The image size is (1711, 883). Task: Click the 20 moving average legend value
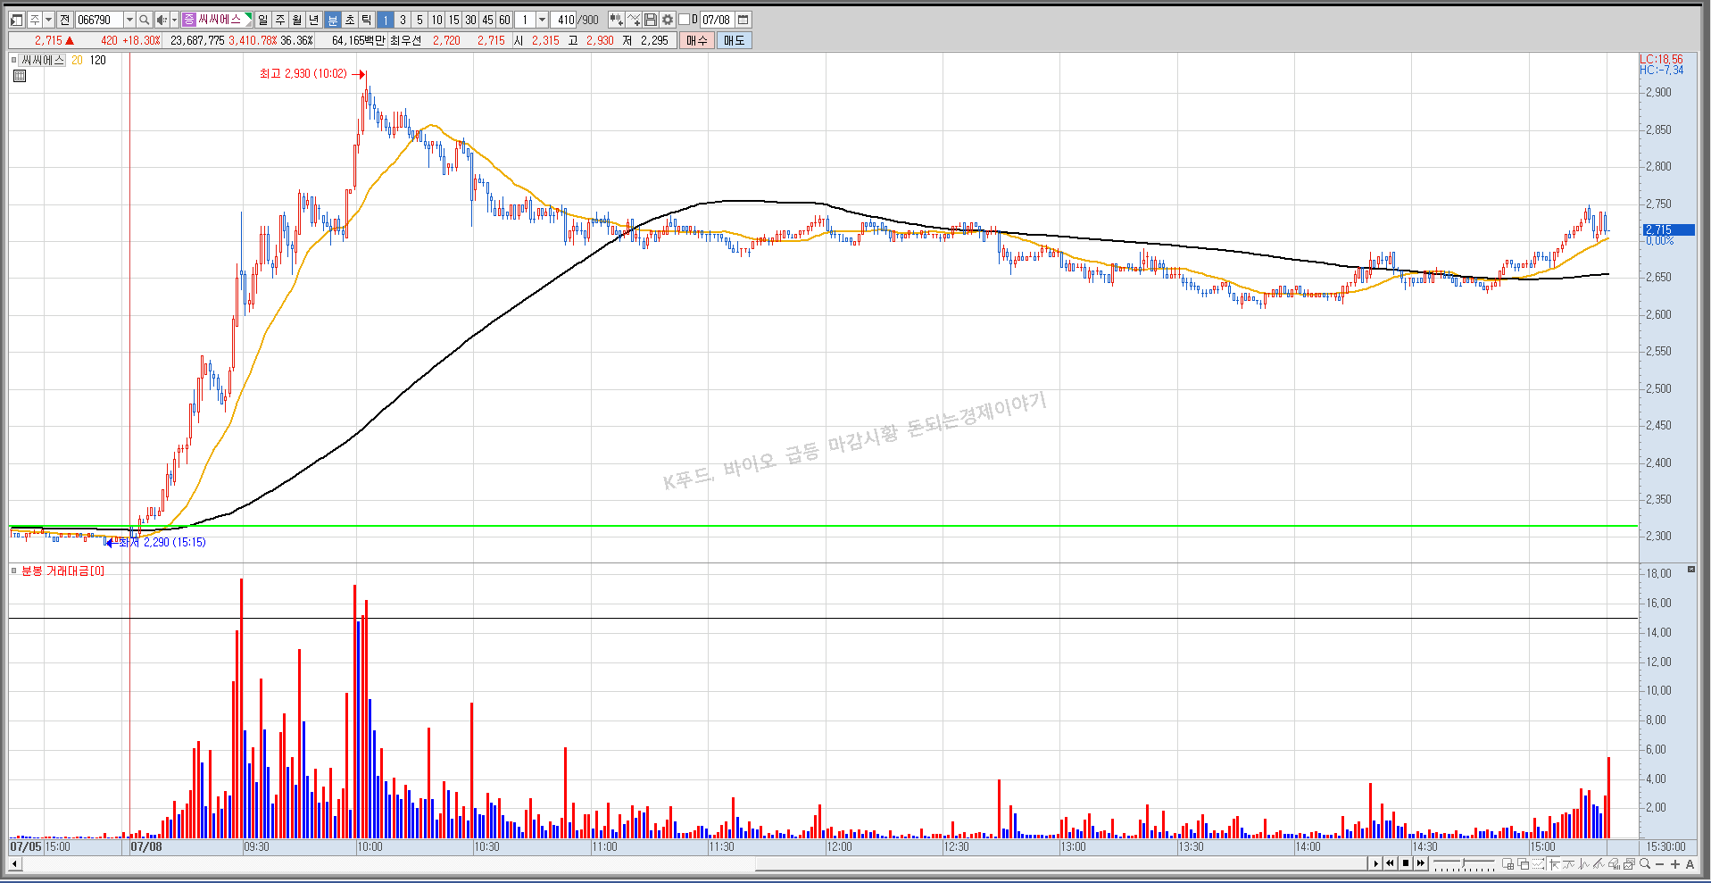click(77, 60)
